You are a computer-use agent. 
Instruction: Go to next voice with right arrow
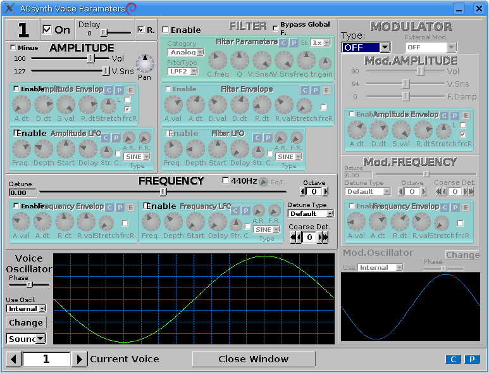(79, 359)
